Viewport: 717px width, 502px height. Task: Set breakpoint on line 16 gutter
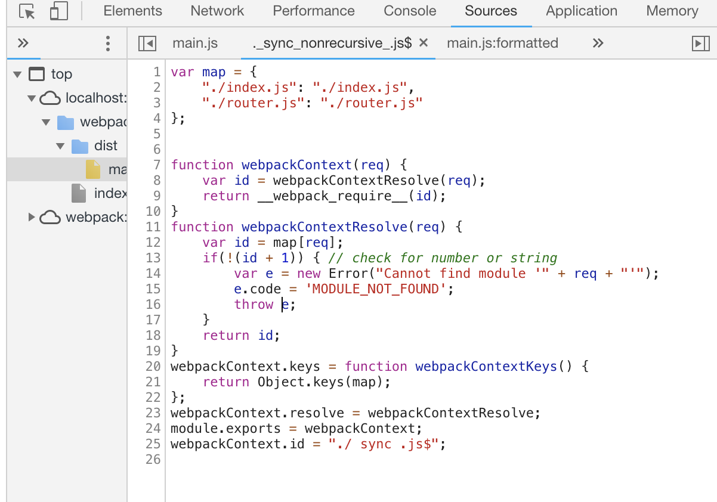154,305
